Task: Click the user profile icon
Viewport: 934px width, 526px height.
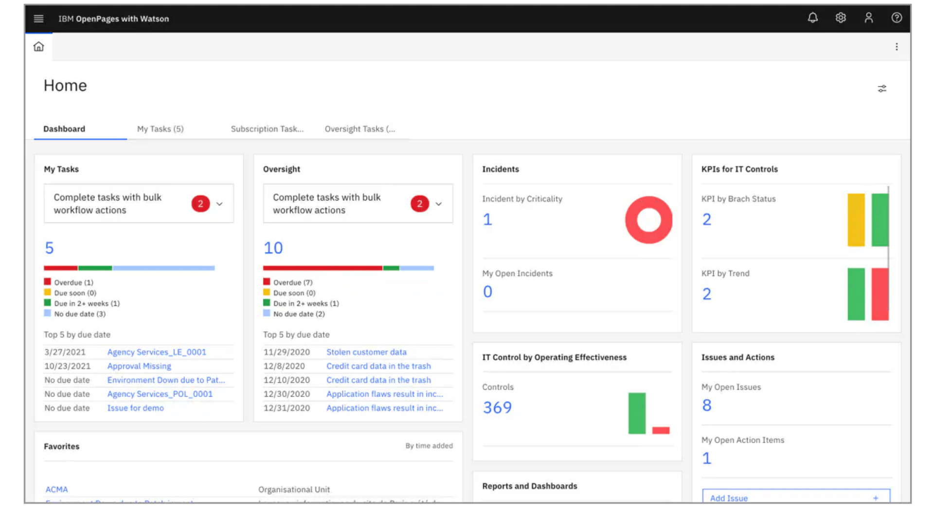Action: [x=868, y=18]
